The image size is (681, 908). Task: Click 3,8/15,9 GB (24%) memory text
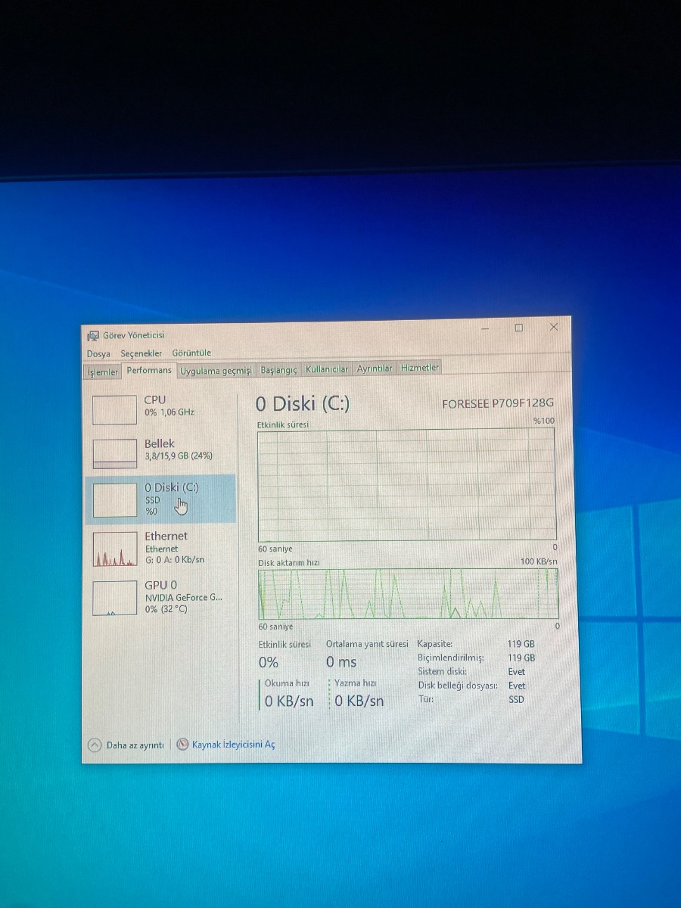(179, 456)
